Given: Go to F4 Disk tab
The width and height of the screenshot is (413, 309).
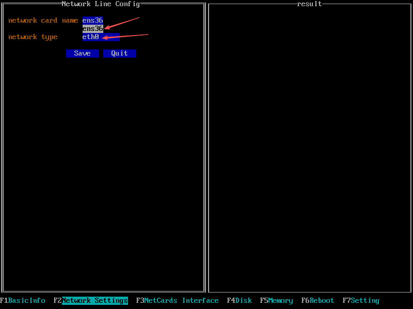Looking at the screenshot, I should (x=240, y=301).
